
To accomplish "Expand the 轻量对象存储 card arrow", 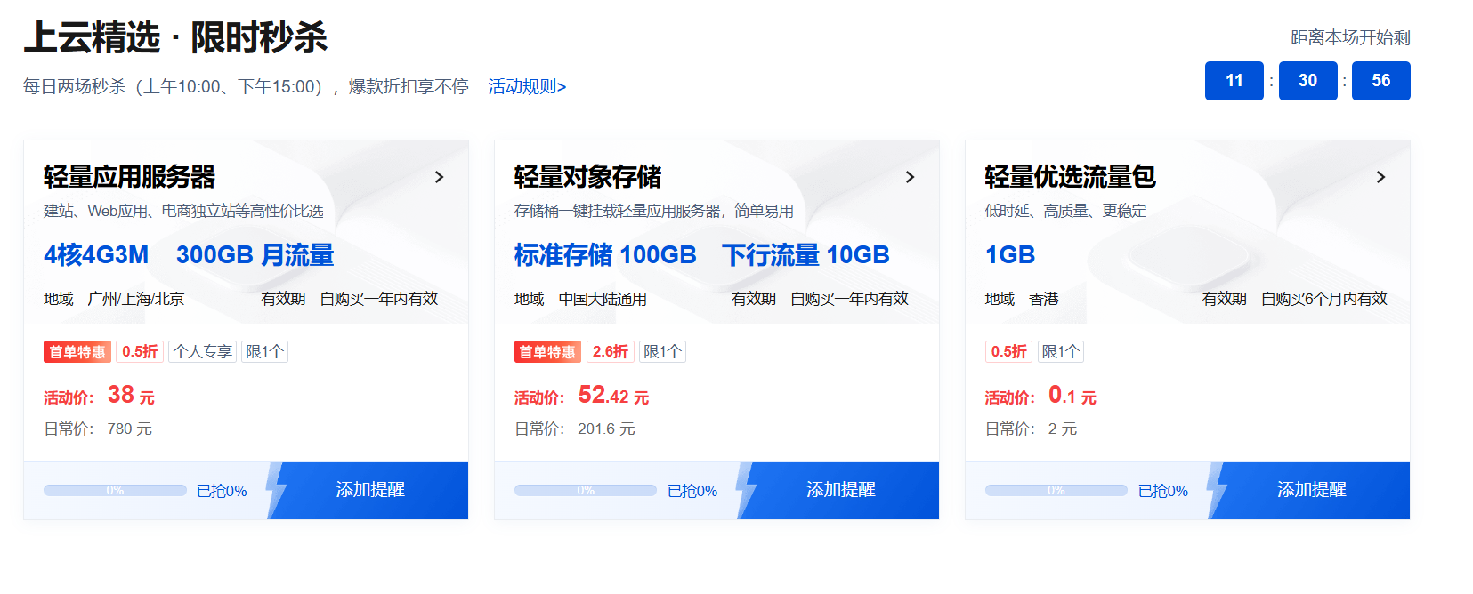I will click(910, 177).
